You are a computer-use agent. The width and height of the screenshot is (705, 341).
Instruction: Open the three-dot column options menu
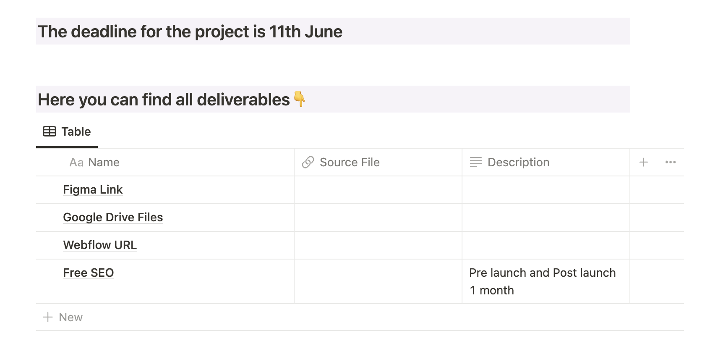(670, 162)
